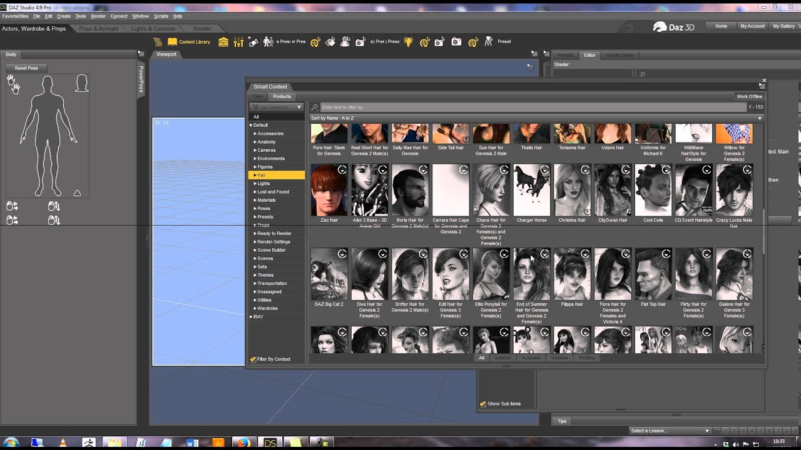Click the Reset Pose button
The height and width of the screenshot is (450, 801).
tap(26, 68)
